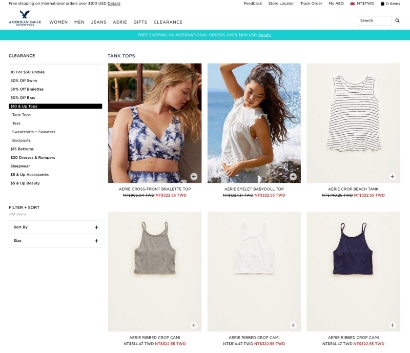The height and width of the screenshot is (353, 410).
Task: Quick-view plus on Crop Beach Tank
Action: [x=392, y=176]
